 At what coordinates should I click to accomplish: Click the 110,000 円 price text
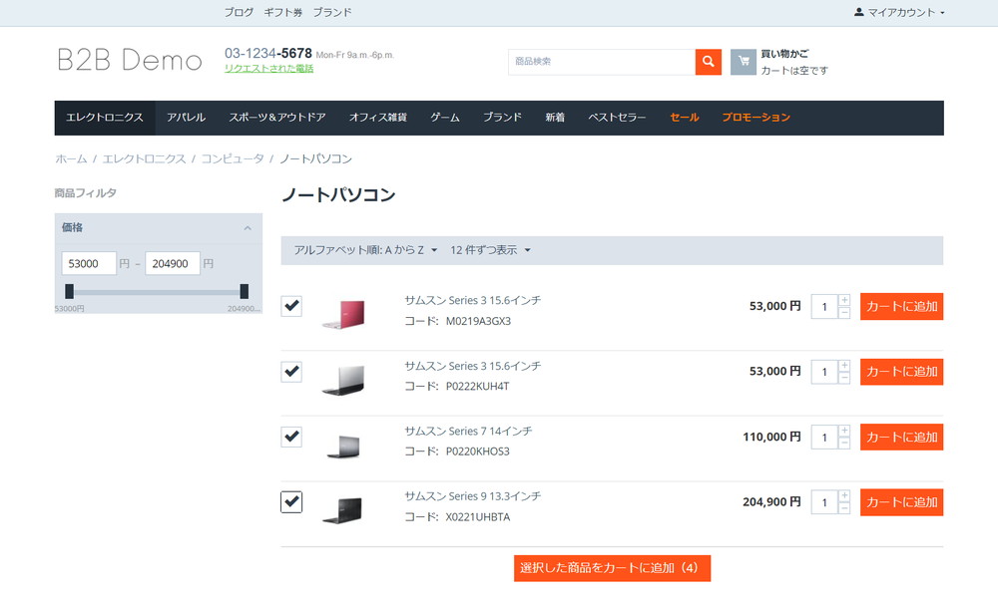(x=771, y=438)
